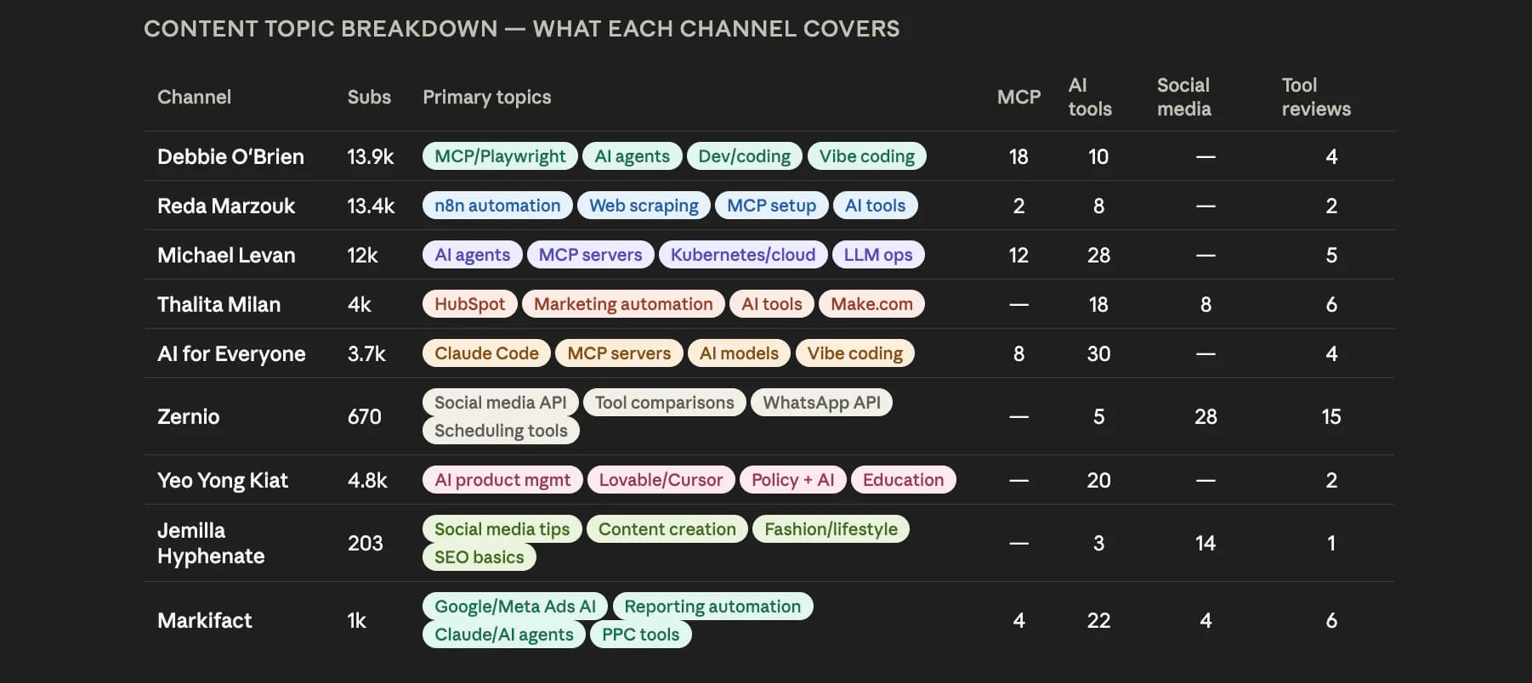Select the "HubSpot" topic tag

[x=469, y=304]
